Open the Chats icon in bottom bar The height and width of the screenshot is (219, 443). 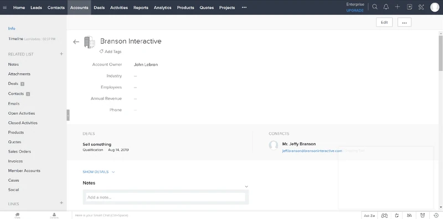pyautogui.click(x=18, y=216)
